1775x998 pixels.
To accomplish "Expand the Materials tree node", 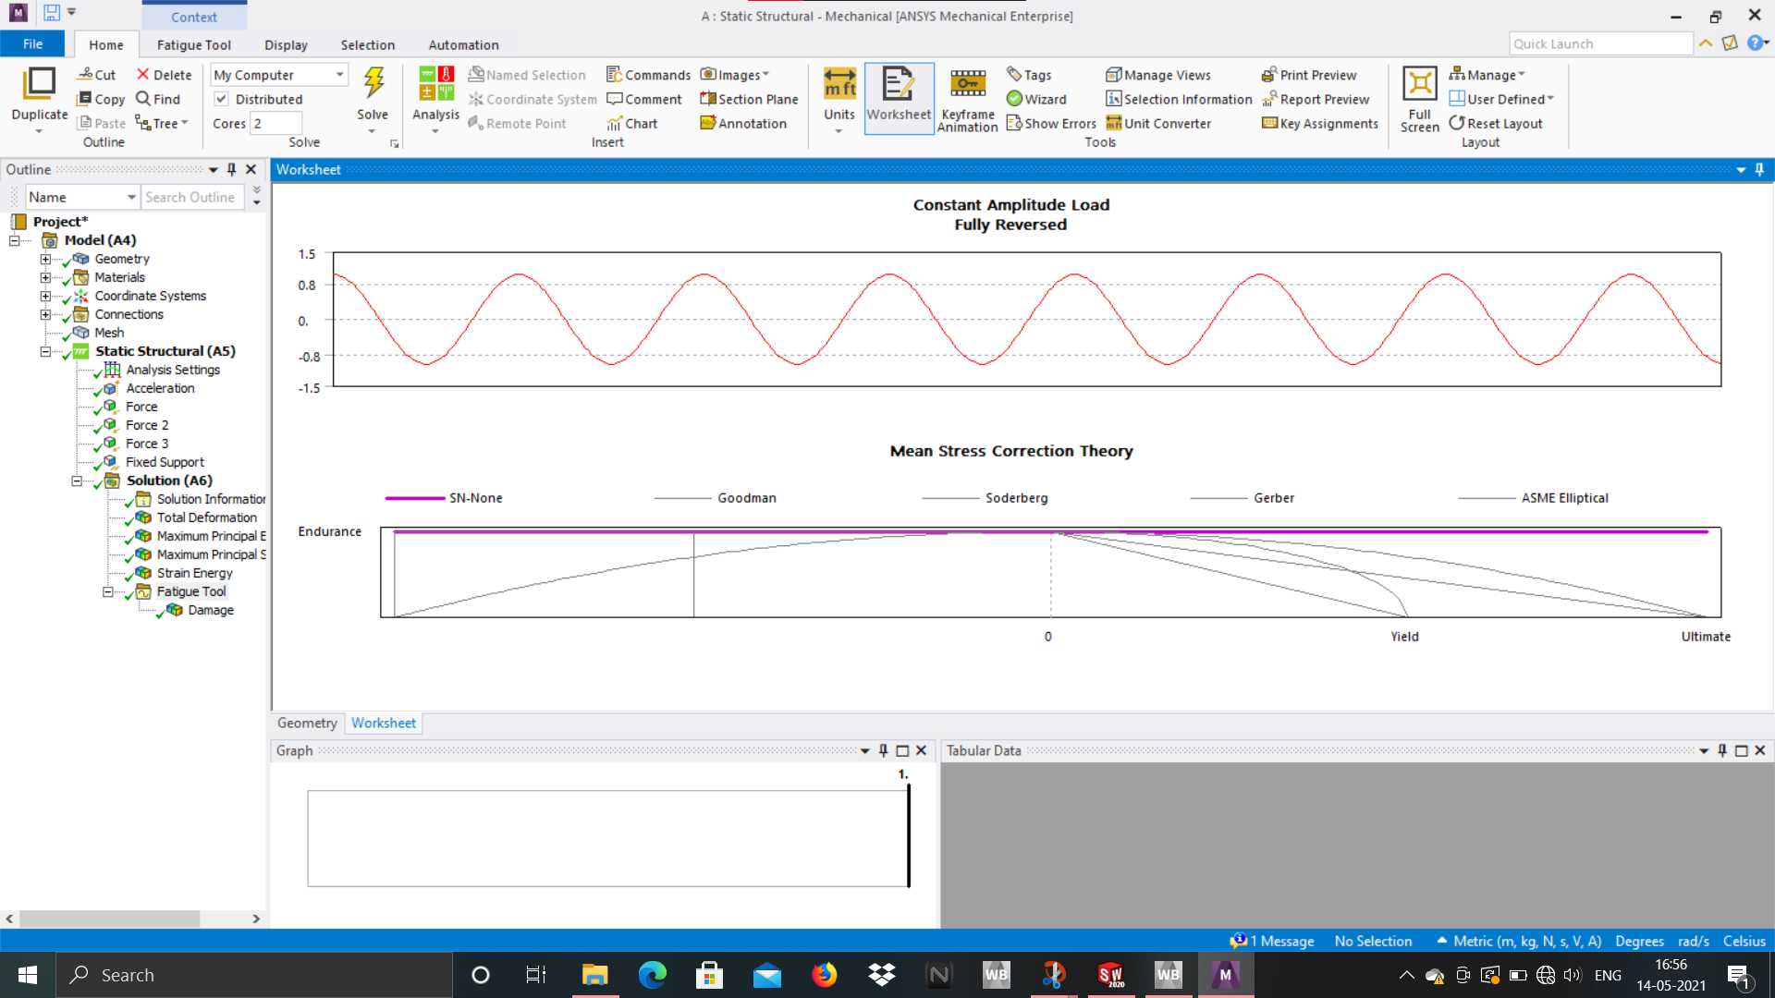I will [x=45, y=277].
